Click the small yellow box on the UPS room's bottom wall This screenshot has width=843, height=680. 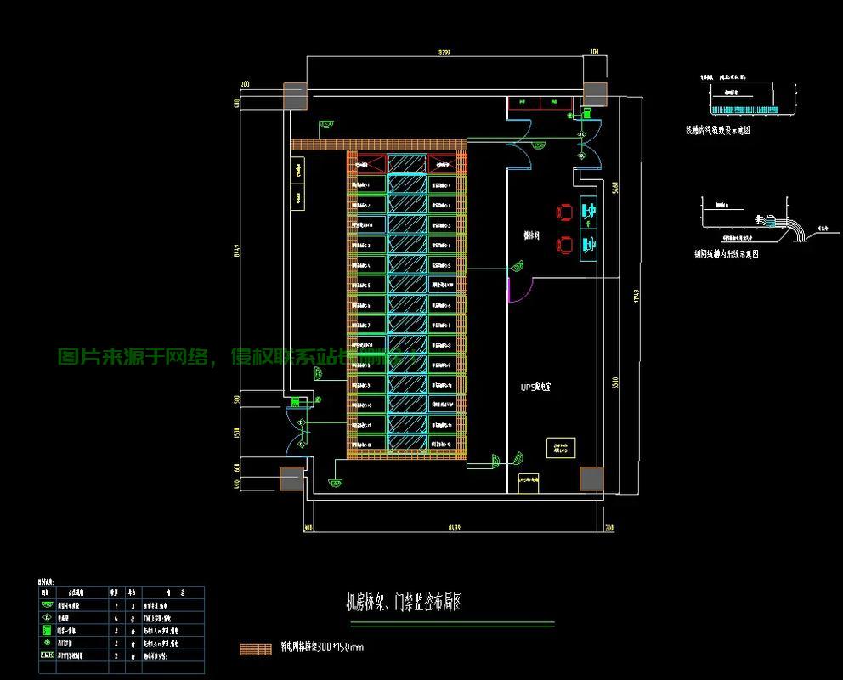(529, 484)
